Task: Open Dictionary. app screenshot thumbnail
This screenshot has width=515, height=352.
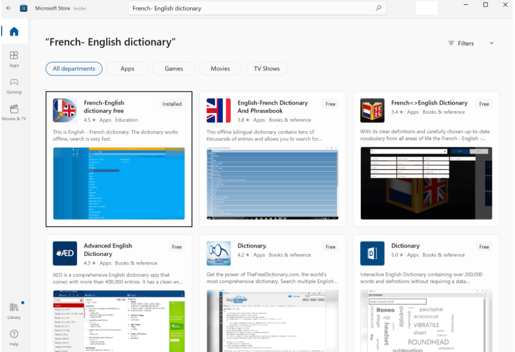Action: pyautogui.click(x=273, y=321)
